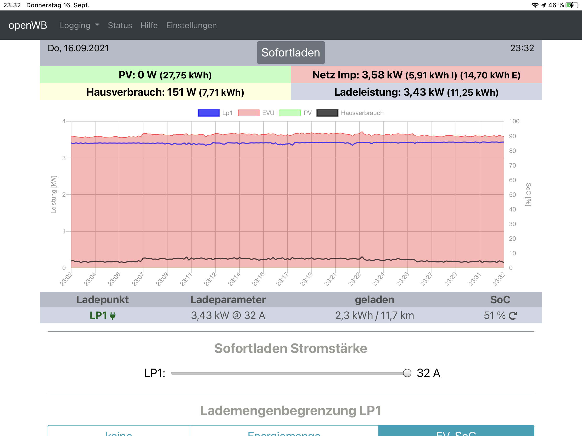Viewport: 582px width, 436px height.
Task: Click the phase count icon next to 32 A
Action: pyautogui.click(x=237, y=315)
